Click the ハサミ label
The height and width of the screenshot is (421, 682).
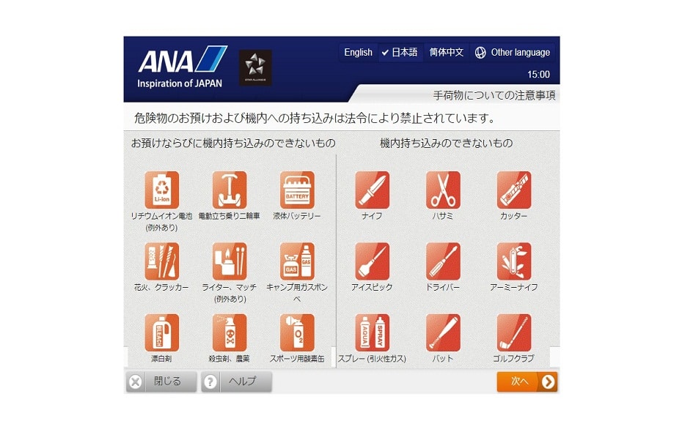443,215
